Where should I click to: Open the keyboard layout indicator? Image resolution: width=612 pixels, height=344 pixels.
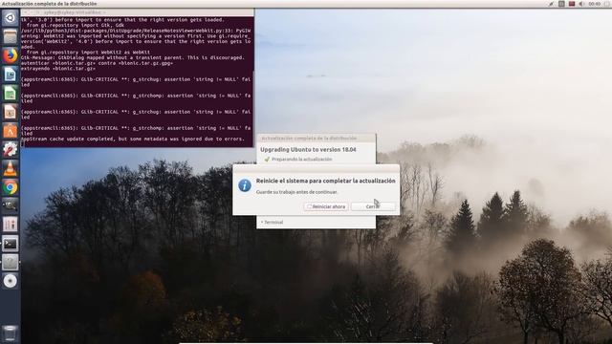point(561,4)
